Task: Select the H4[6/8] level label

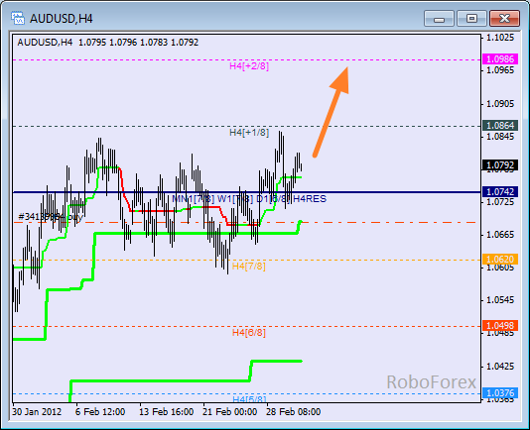Action: tap(249, 333)
